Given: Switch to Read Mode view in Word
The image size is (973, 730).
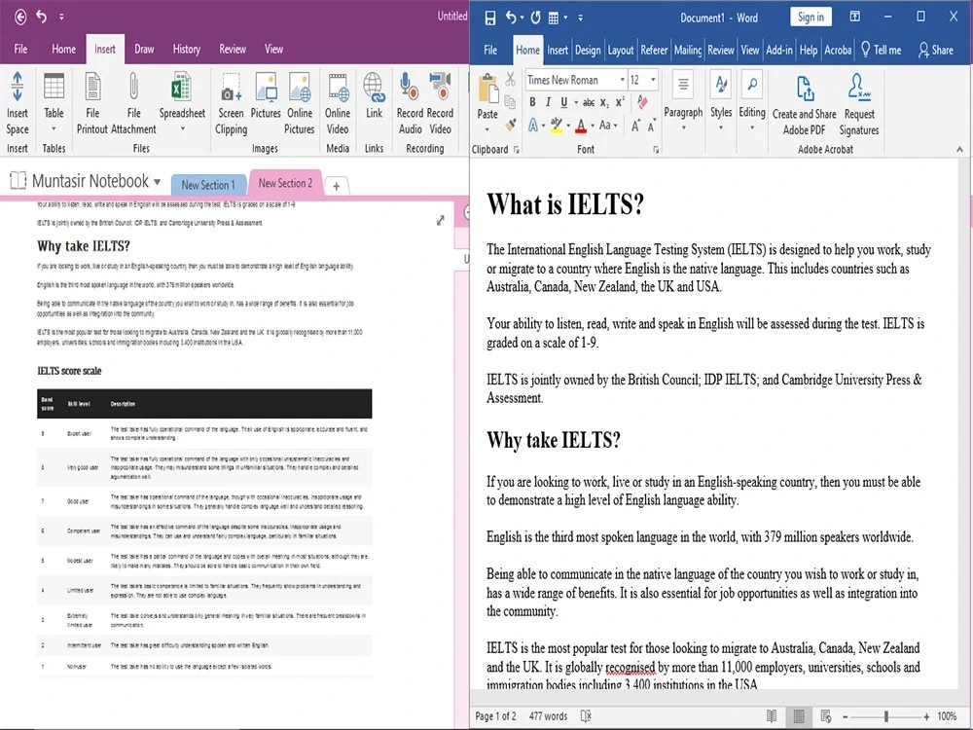Looking at the screenshot, I should click(772, 715).
